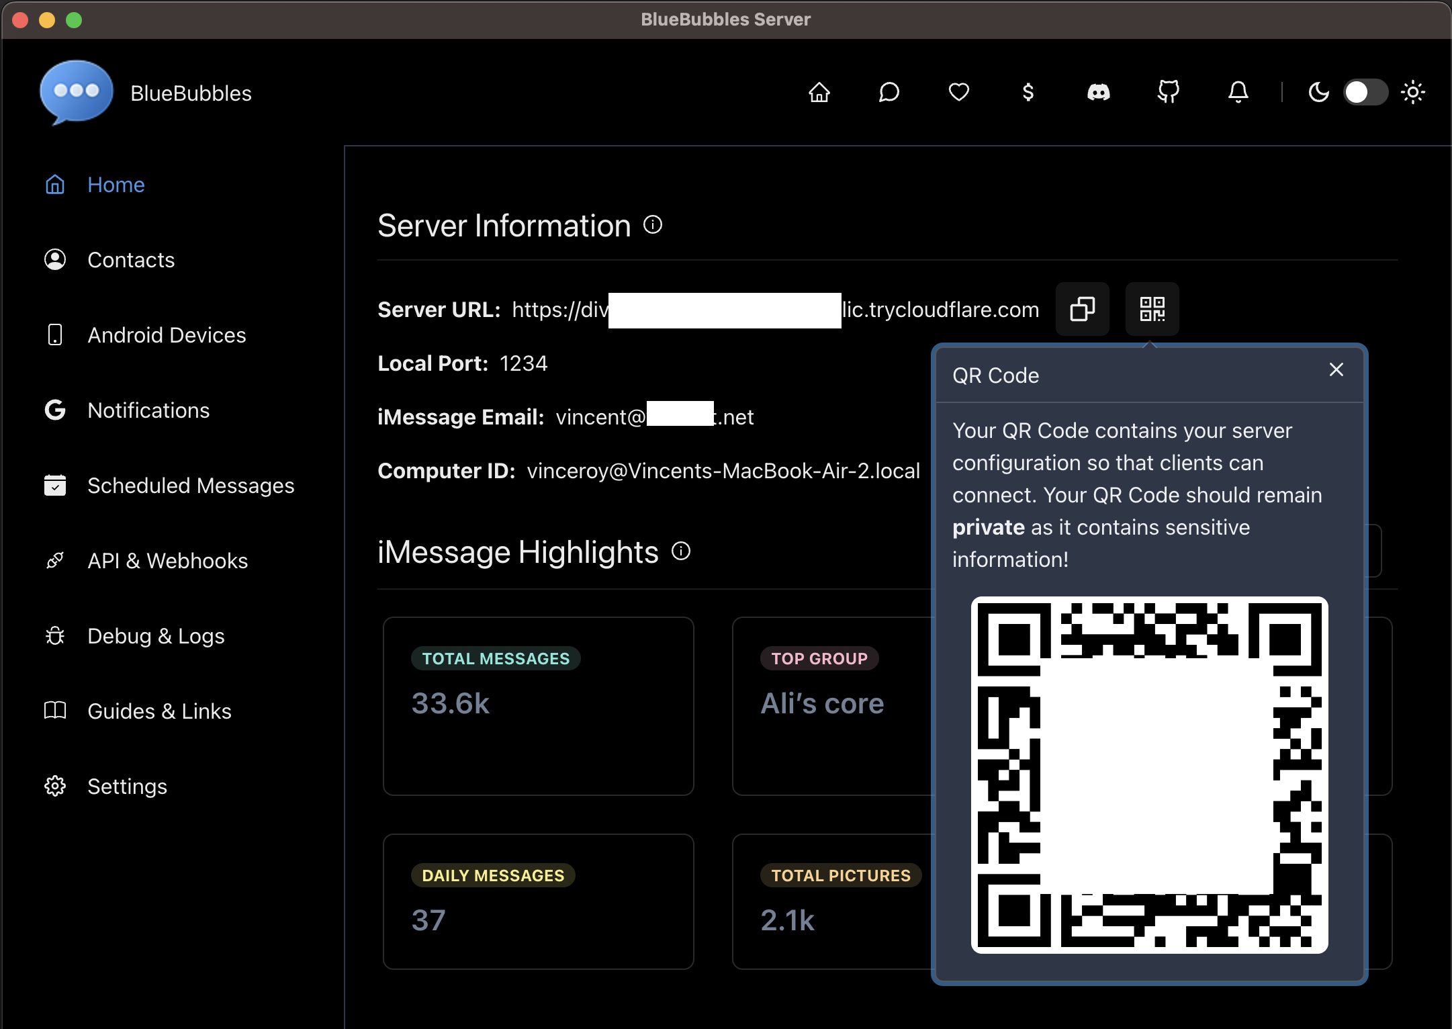1452x1029 pixels.
Task: Click the Local Port value 1234
Action: [x=523, y=363]
